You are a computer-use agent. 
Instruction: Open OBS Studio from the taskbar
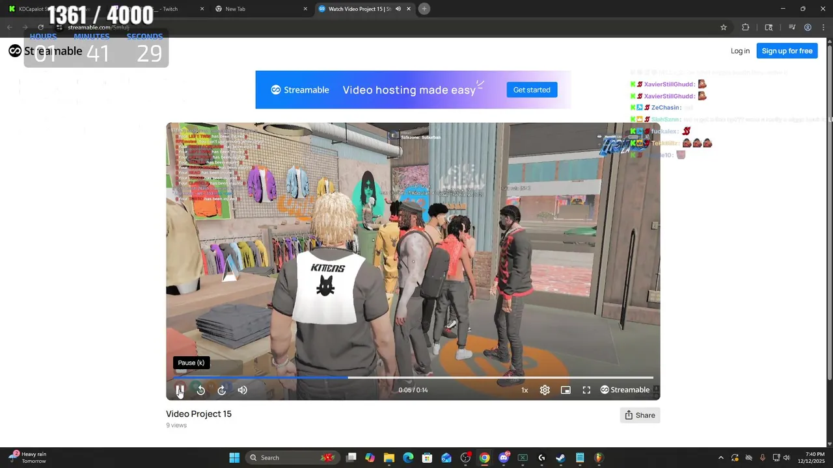tap(465, 458)
